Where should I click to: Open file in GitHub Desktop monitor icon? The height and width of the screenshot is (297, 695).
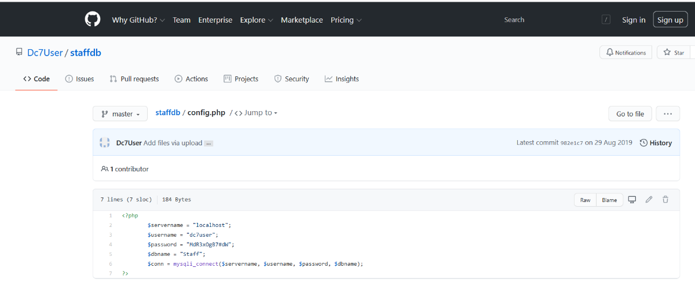pos(632,200)
